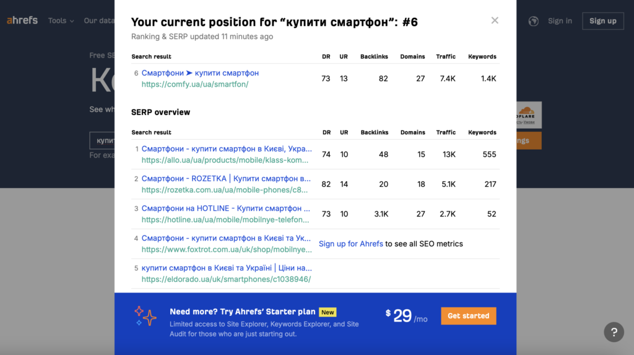Click the New badge in banner
The height and width of the screenshot is (355, 634).
click(x=328, y=312)
